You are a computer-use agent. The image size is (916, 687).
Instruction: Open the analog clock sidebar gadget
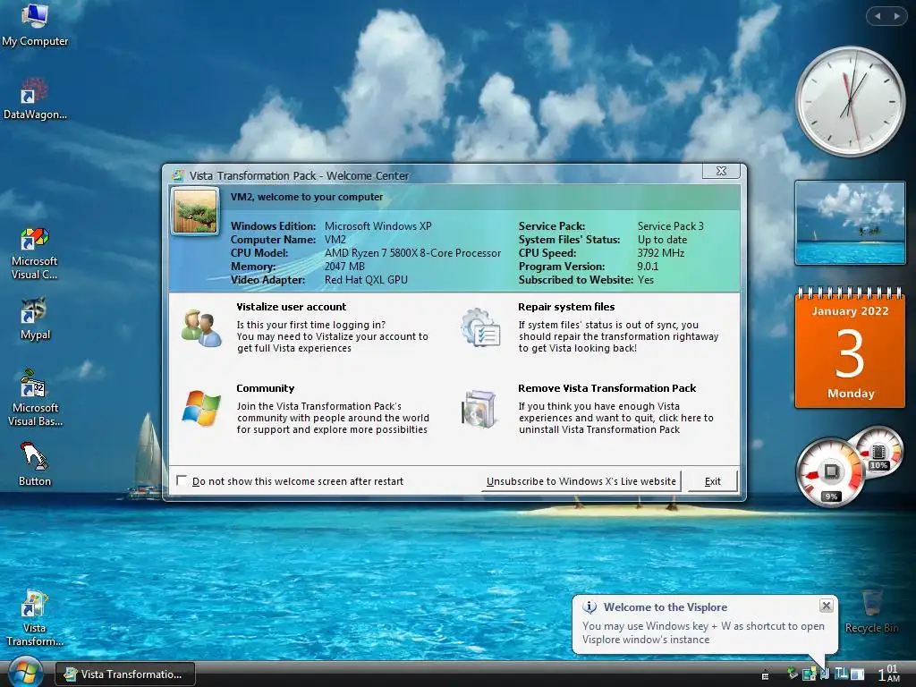[850, 101]
